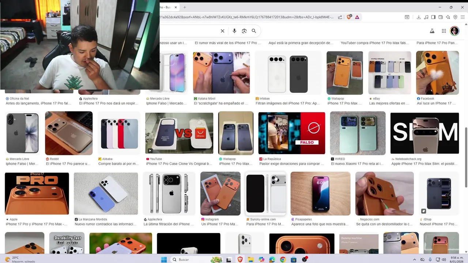Open the La República FALSO image

pos(292,133)
